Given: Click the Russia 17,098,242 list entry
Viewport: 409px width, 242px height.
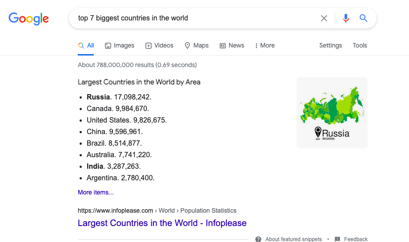Looking at the screenshot, I should [119, 97].
